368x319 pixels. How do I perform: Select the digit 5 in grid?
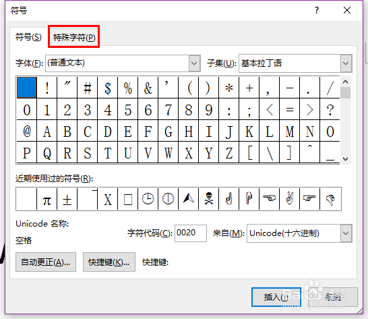[x=127, y=109]
